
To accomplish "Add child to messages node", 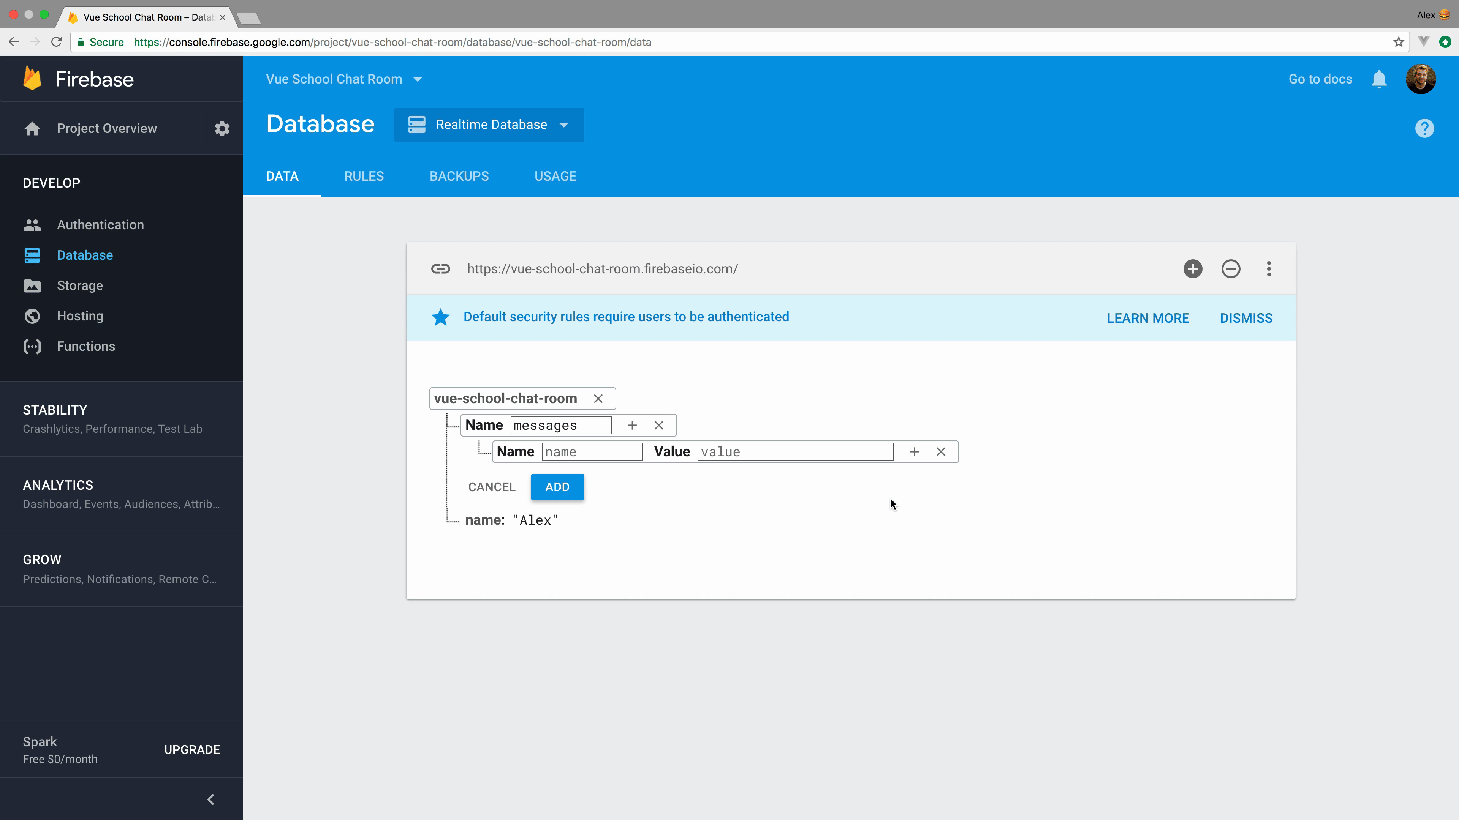I will coord(632,425).
